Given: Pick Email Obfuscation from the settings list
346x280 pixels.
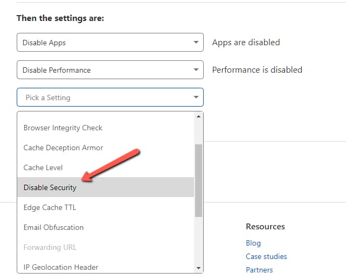Looking at the screenshot, I should 53,227.
